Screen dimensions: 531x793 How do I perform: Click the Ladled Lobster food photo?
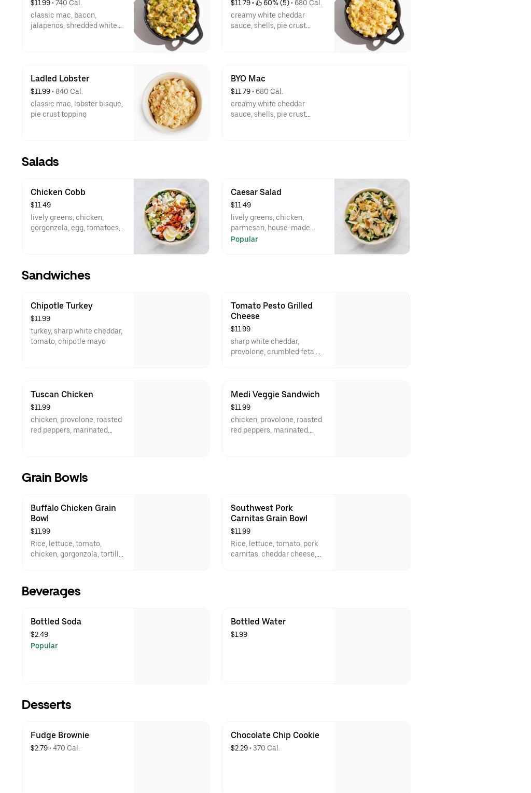coord(171,103)
